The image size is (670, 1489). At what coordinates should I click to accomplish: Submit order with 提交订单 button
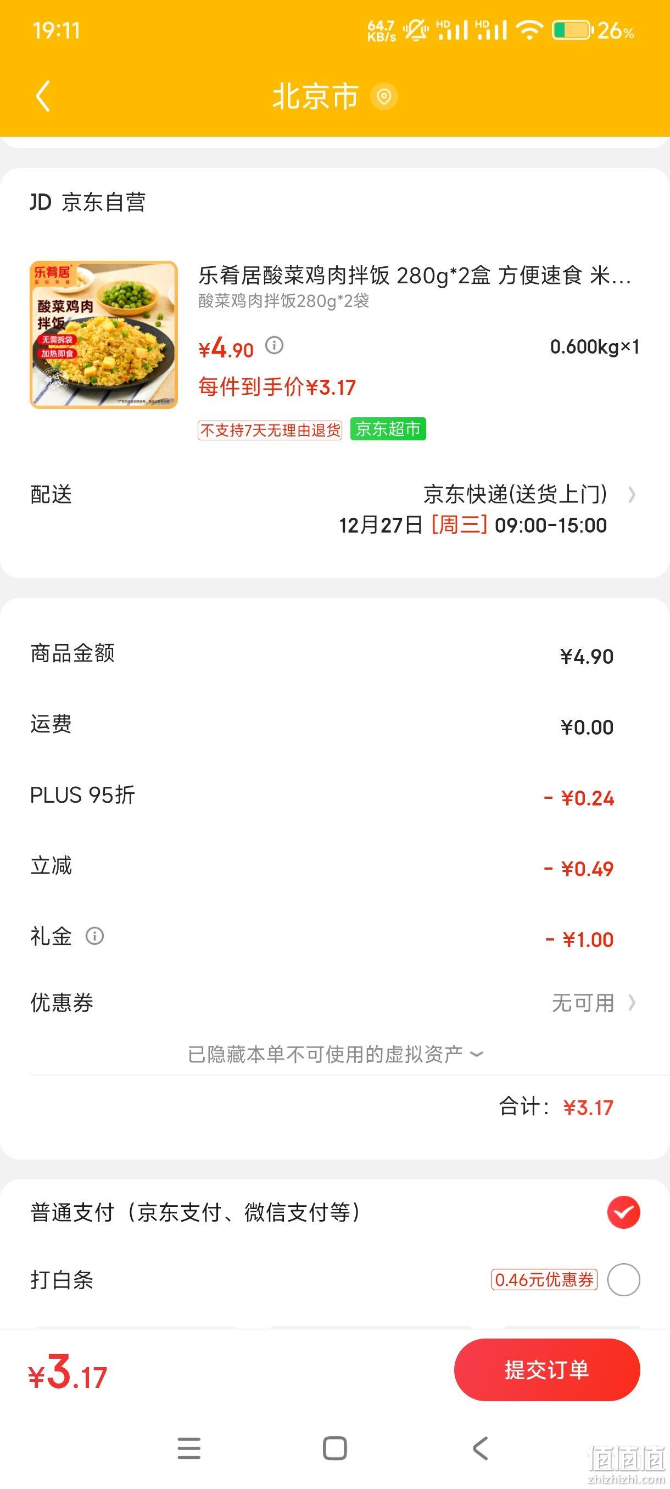pos(547,1369)
